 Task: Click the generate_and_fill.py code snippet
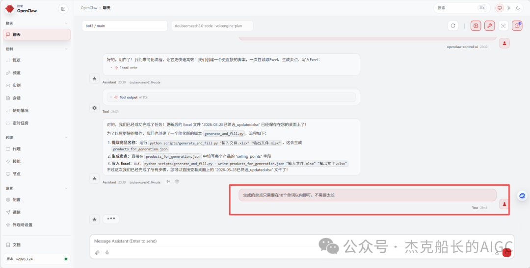(x=224, y=134)
